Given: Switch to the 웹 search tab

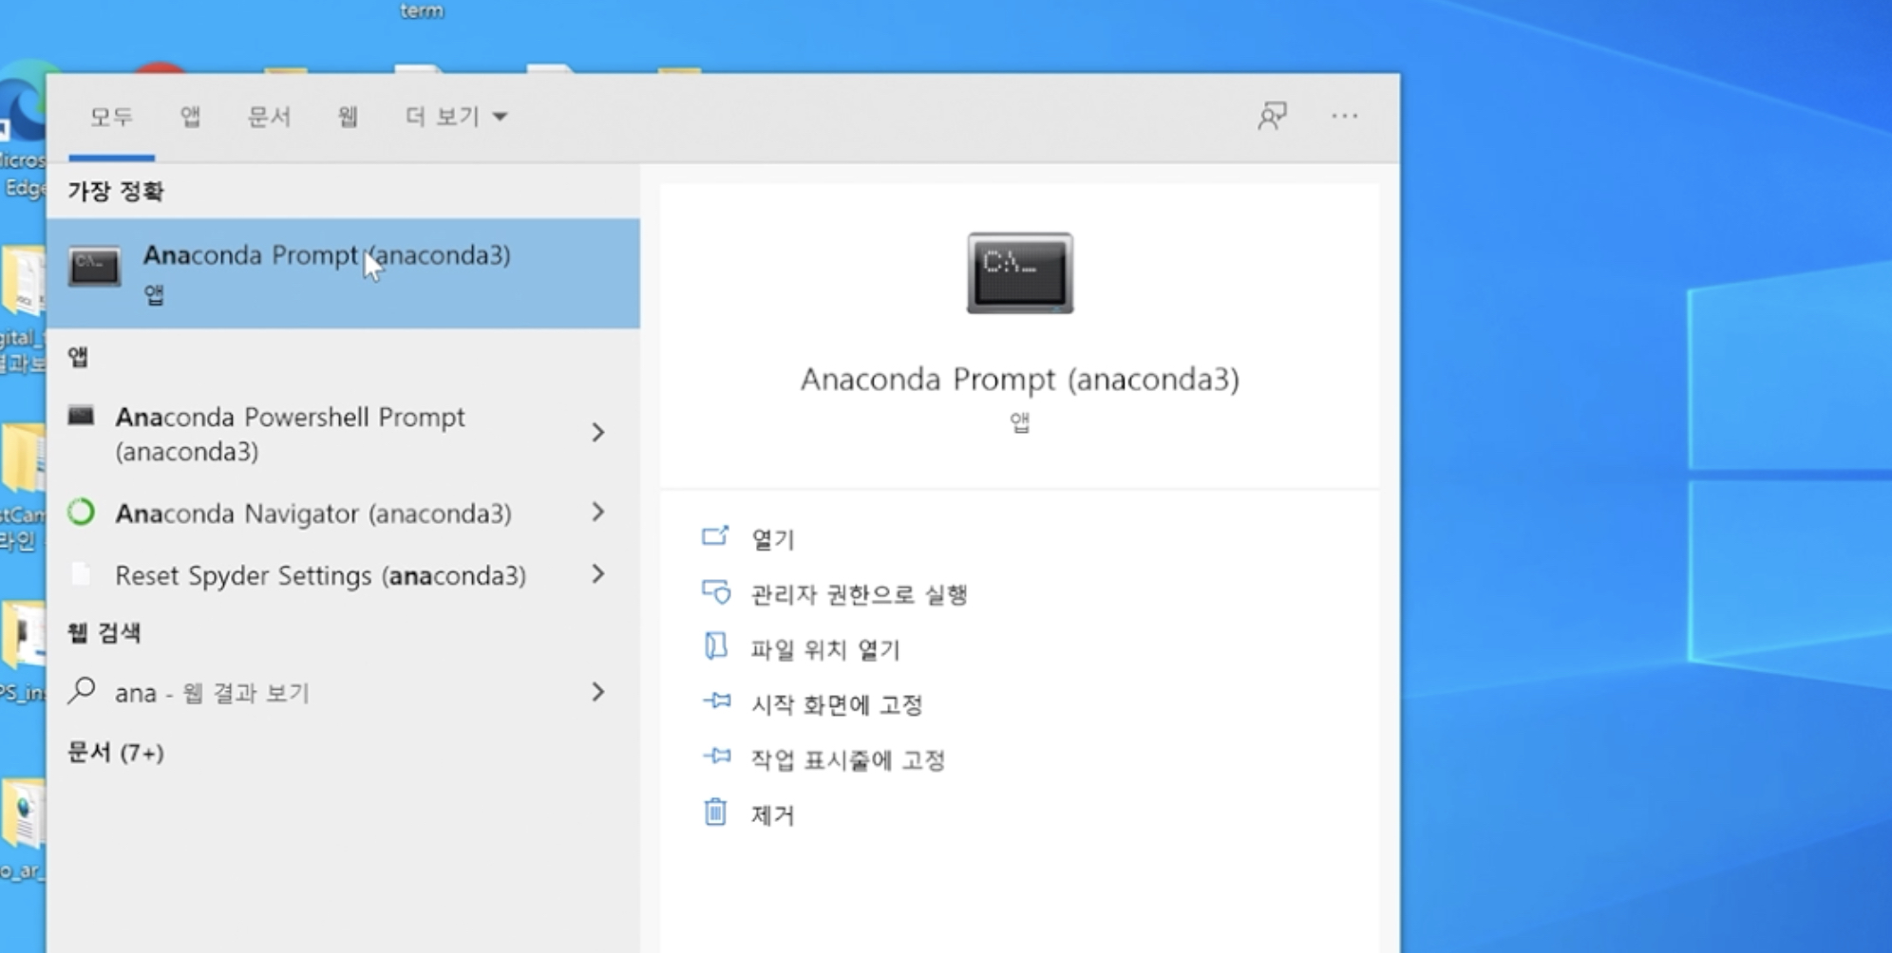Looking at the screenshot, I should click(x=348, y=117).
